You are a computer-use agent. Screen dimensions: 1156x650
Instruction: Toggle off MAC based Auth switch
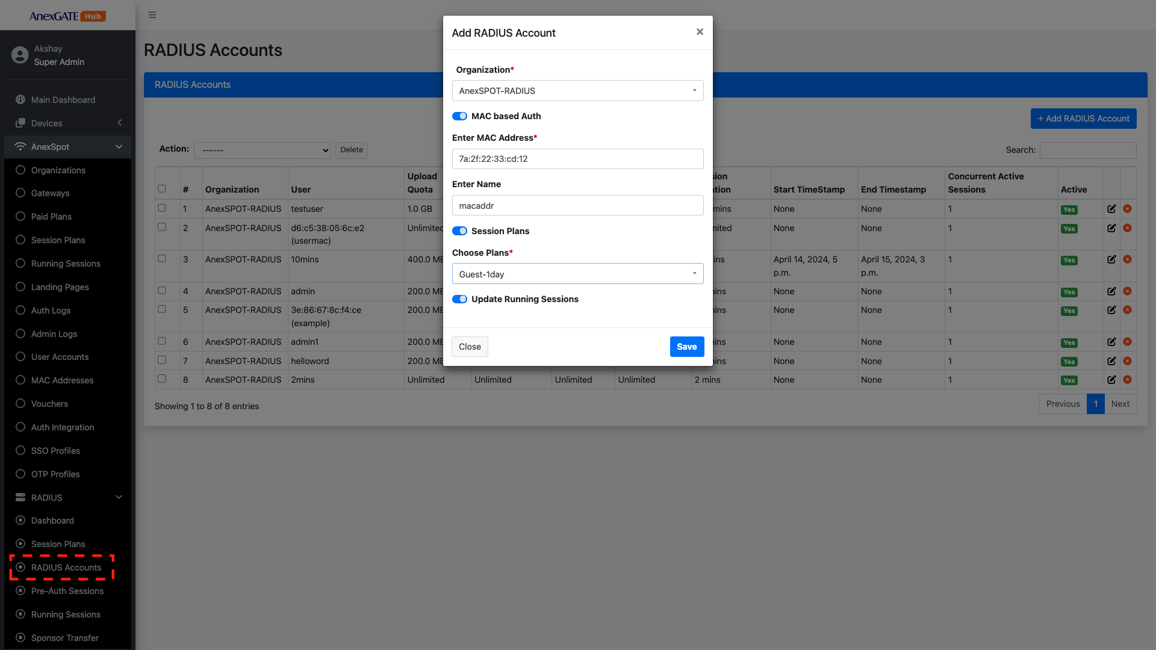459,116
